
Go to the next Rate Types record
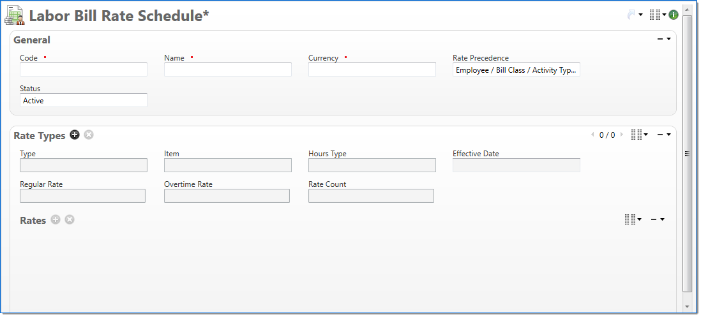click(622, 135)
